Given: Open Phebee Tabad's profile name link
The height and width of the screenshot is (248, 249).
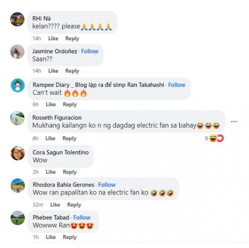Looking at the screenshot, I should click(51, 218).
